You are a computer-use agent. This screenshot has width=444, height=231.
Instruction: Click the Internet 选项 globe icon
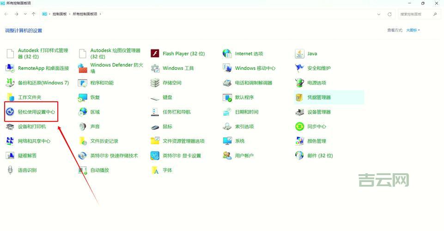[227, 53]
